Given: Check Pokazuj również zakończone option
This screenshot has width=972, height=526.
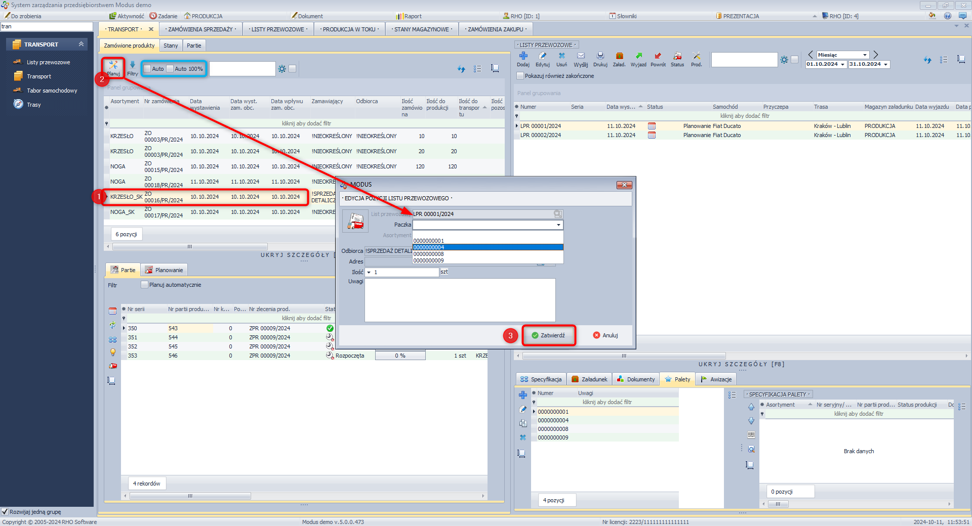Looking at the screenshot, I should coord(520,76).
